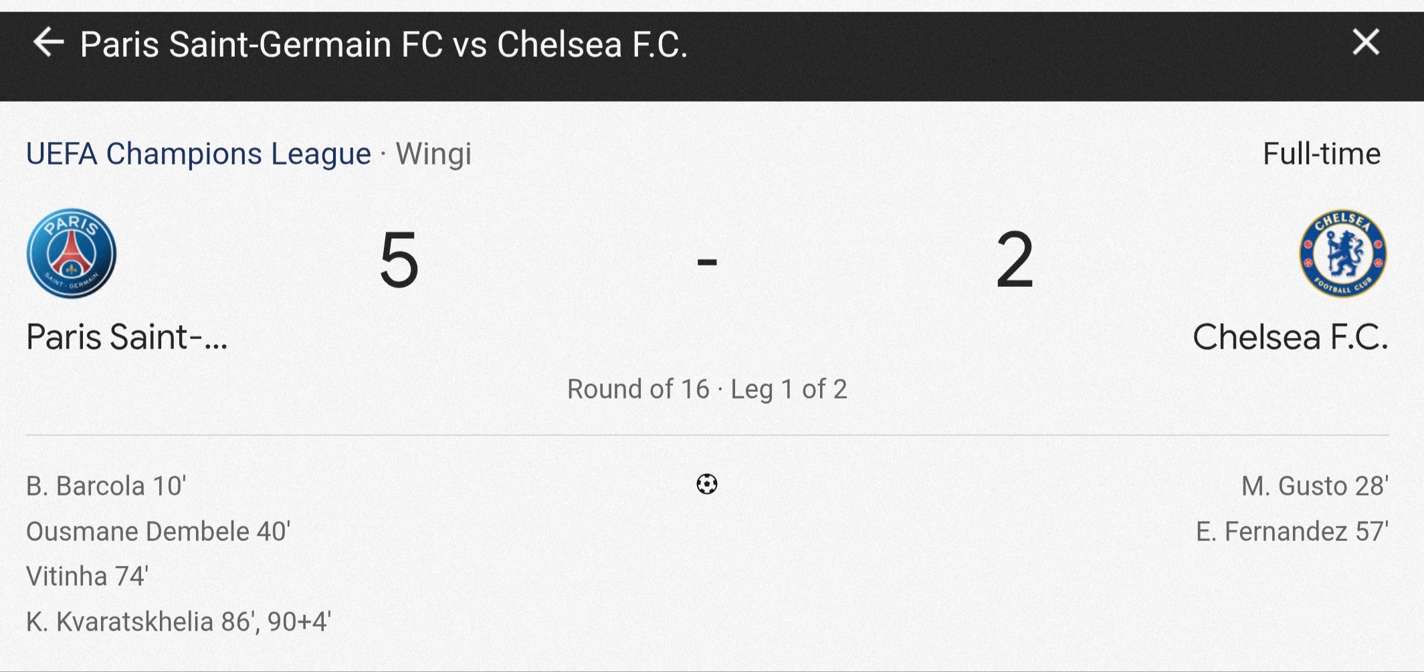The width and height of the screenshot is (1424, 672).
Task: Click scorer M. Gusto 28'
Action: coord(1314,486)
